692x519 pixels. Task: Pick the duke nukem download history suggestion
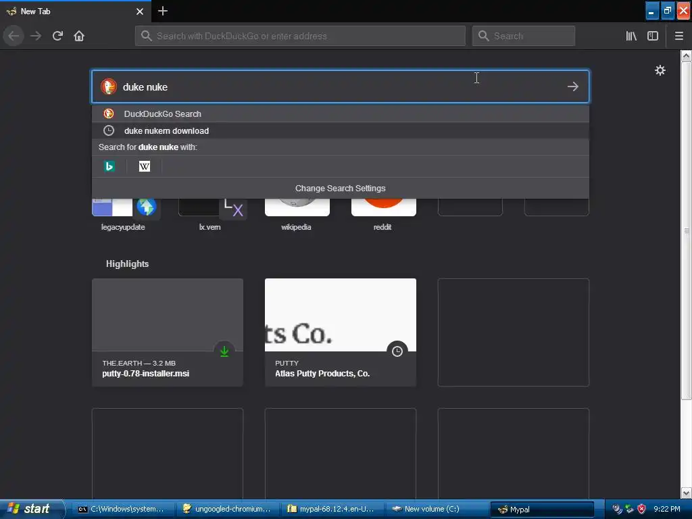(341, 130)
